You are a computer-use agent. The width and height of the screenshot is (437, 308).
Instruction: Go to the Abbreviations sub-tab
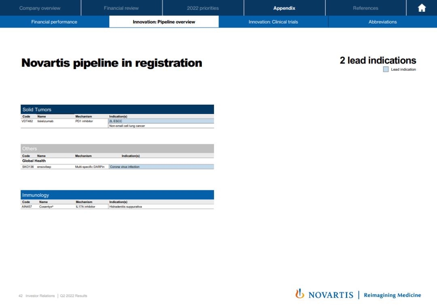(x=383, y=22)
